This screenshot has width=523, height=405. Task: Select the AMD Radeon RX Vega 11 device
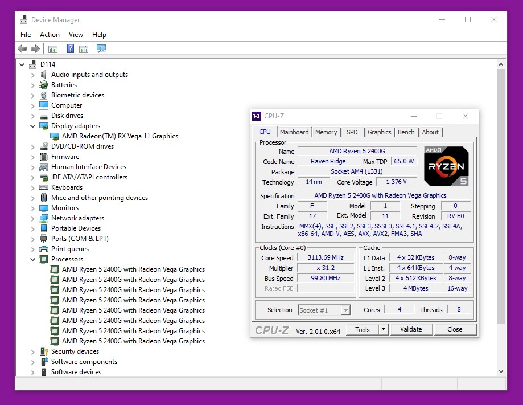click(x=120, y=136)
